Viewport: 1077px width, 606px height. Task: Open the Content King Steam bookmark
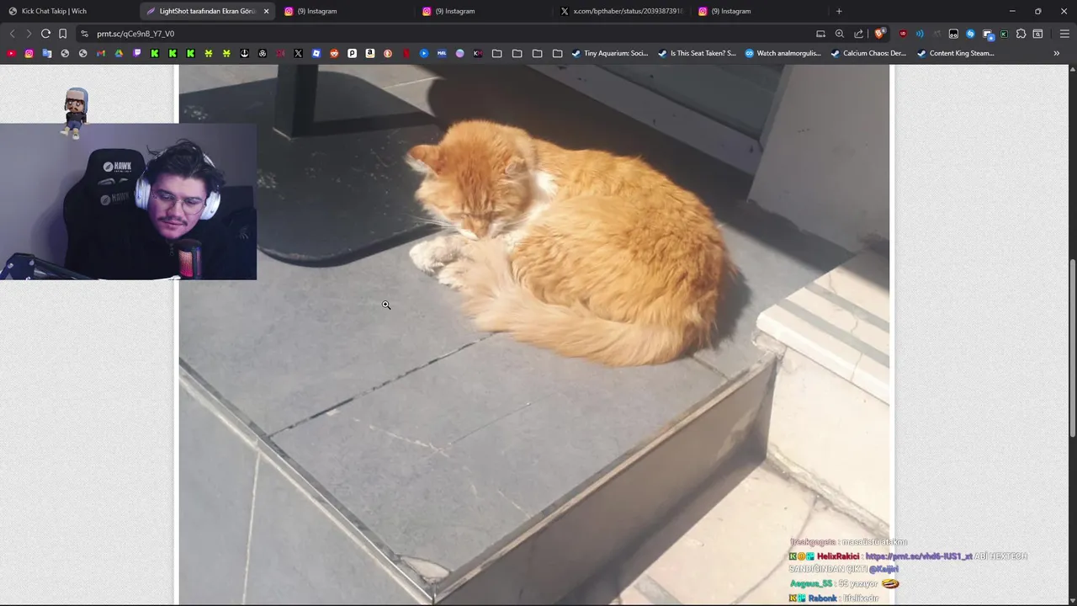(955, 53)
